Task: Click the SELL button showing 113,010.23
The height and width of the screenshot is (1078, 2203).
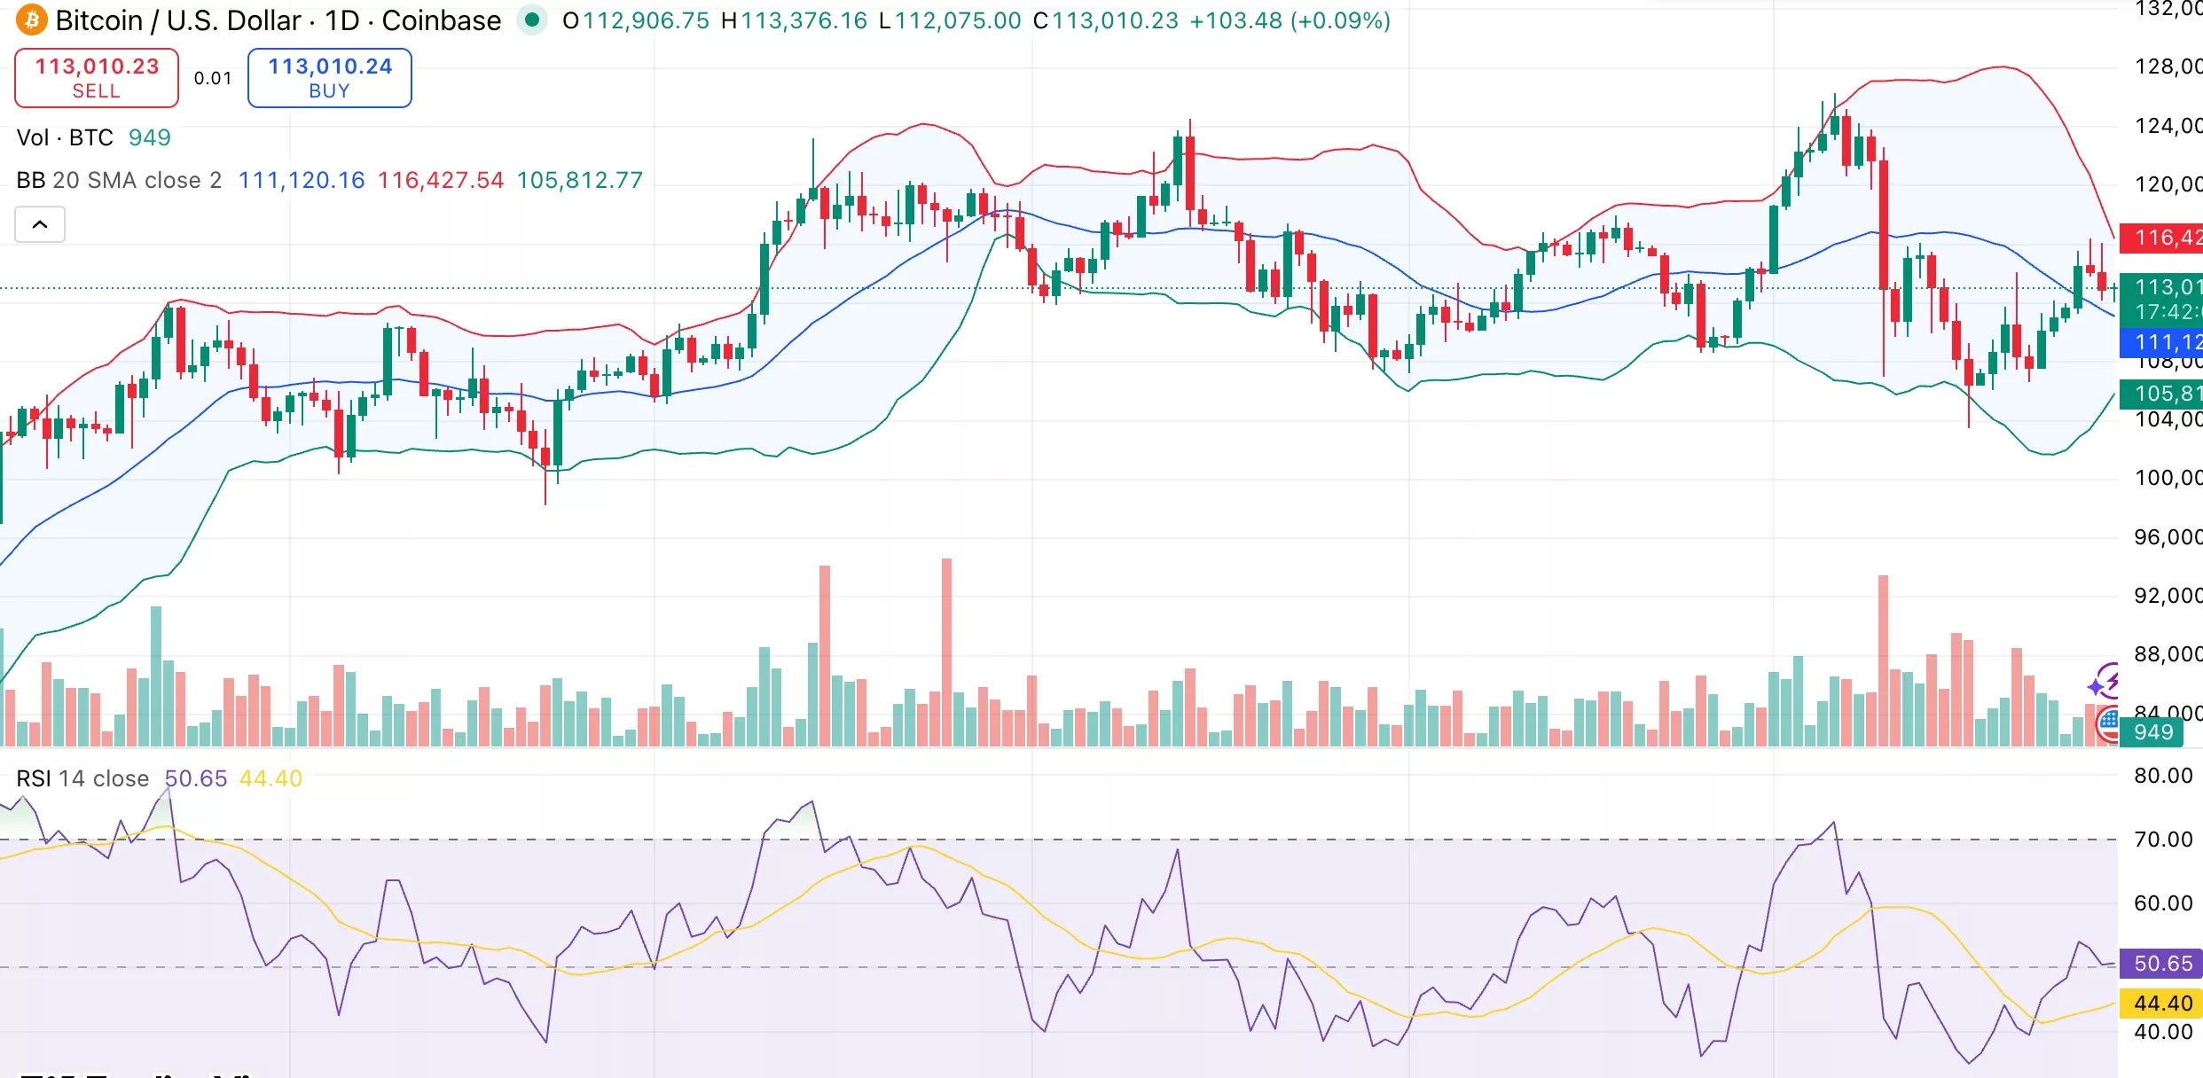Action: [x=96, y=77]
